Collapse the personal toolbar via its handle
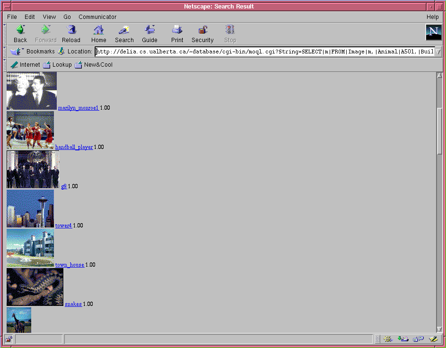The height and width of the screenshot is (348, 446). pyautogui.click(x=5, y=65)
